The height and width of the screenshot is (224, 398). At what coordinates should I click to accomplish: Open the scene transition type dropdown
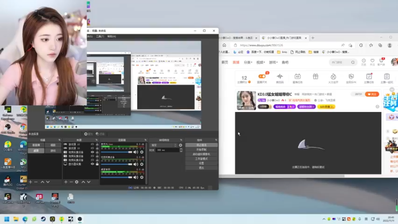[x=164, y=145]
